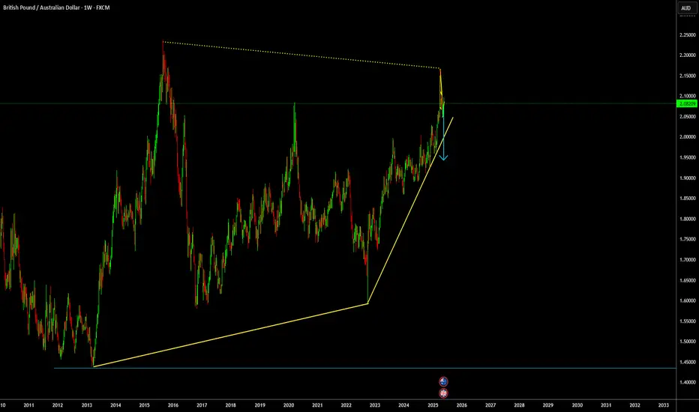This screenshot has width=699, height=412.
Task: Click the 2030 label on time axis
Action: 577,405
